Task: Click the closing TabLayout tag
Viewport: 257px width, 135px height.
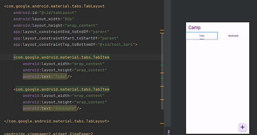Action: 57,121
